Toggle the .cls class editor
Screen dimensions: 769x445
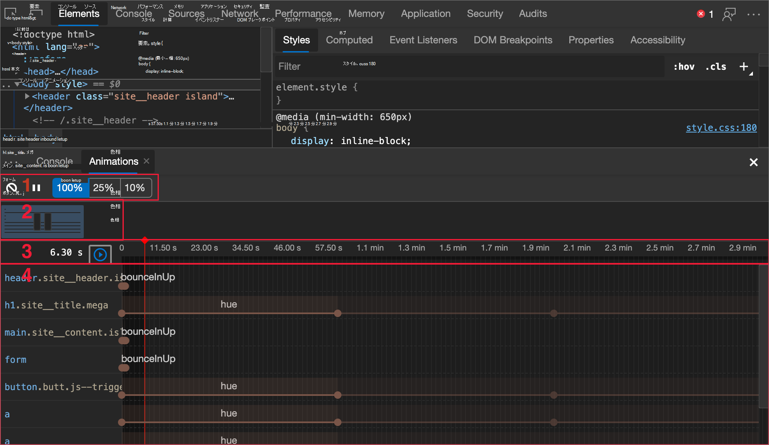tap(715, 66)
